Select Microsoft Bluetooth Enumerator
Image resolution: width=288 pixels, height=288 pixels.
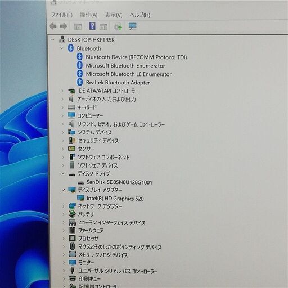pyautogui.click(x=125, y=66)
